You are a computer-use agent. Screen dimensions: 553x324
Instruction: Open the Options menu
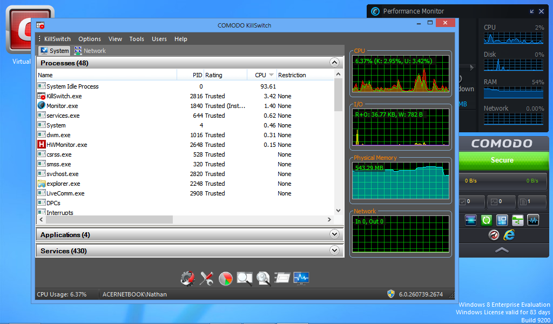(90, 39)
